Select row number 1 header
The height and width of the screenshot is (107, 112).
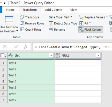pyautogui.click(x=4, y=63)
